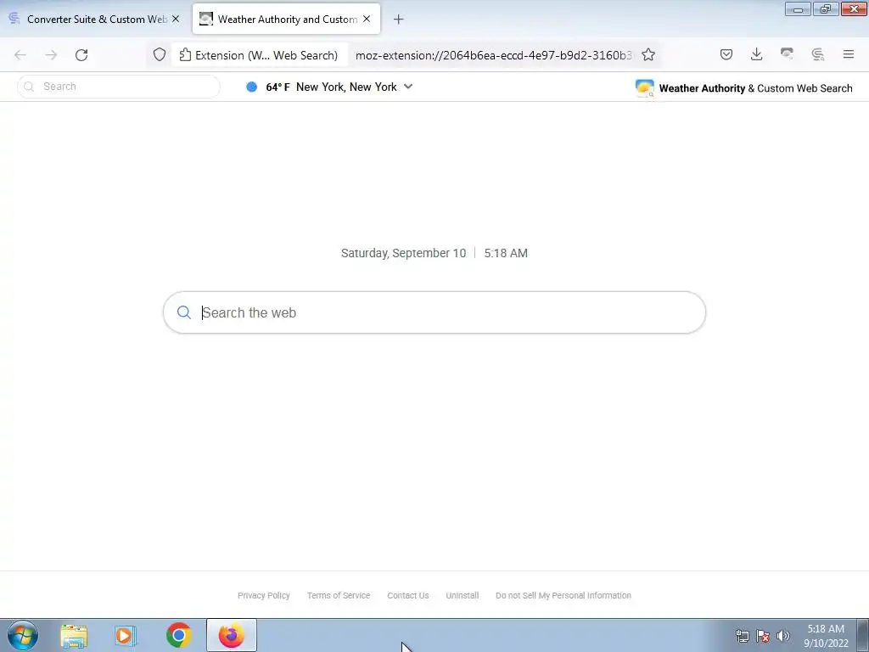Open the taskbar clock and date
The image size is (869, 652).
coord(826,636)
